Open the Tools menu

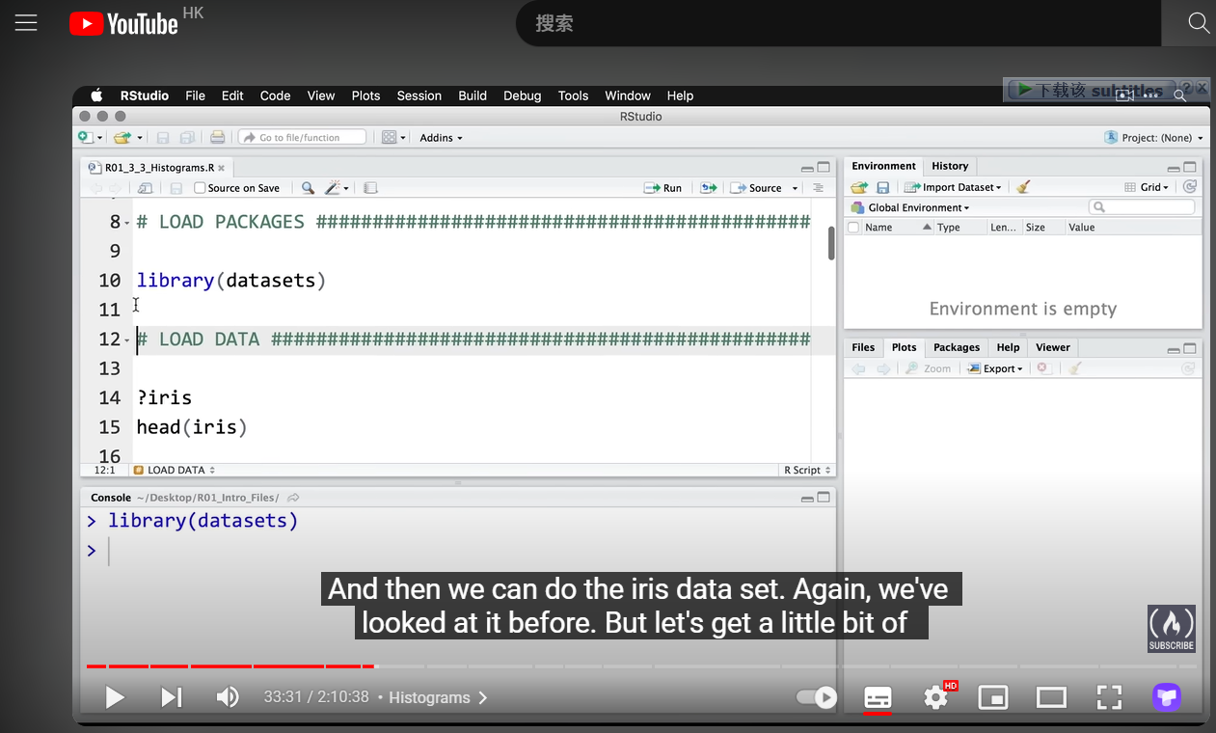click(573, 95)
